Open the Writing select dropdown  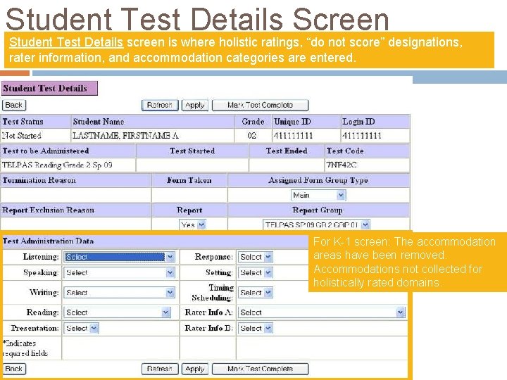pyautogui.click(x=119, y=293)
